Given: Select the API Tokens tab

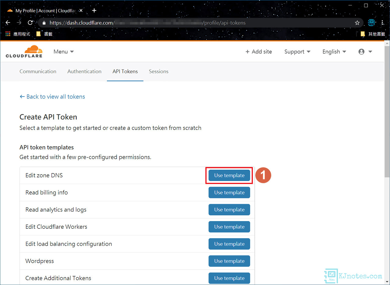Looking at the screenshot, I should (x=125, y=71).
